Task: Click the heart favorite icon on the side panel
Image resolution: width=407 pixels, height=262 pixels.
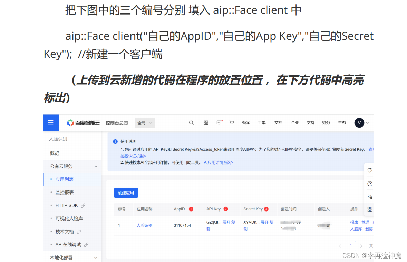Action: click(370, 170)
